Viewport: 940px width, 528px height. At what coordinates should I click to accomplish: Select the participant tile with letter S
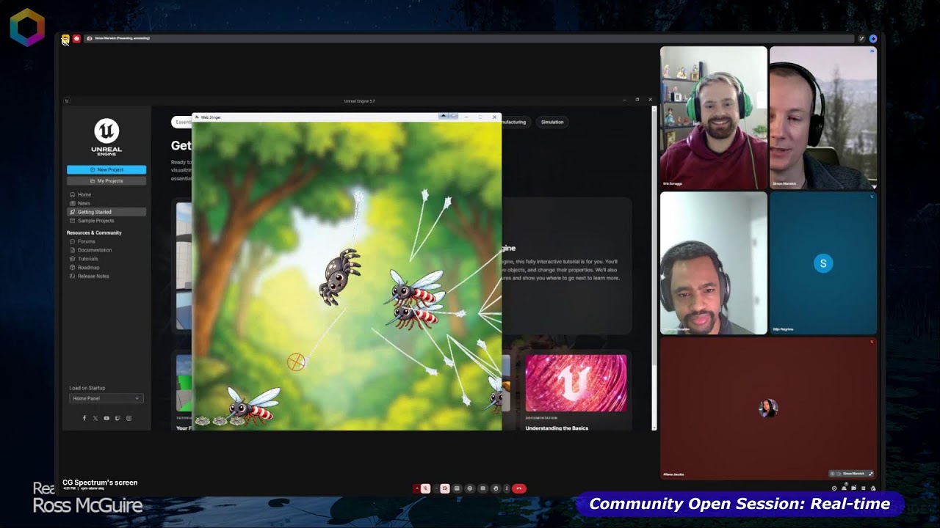[x=822, y=263]
